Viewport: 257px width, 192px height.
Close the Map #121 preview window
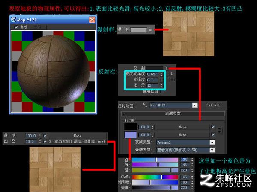coord(92,20)
